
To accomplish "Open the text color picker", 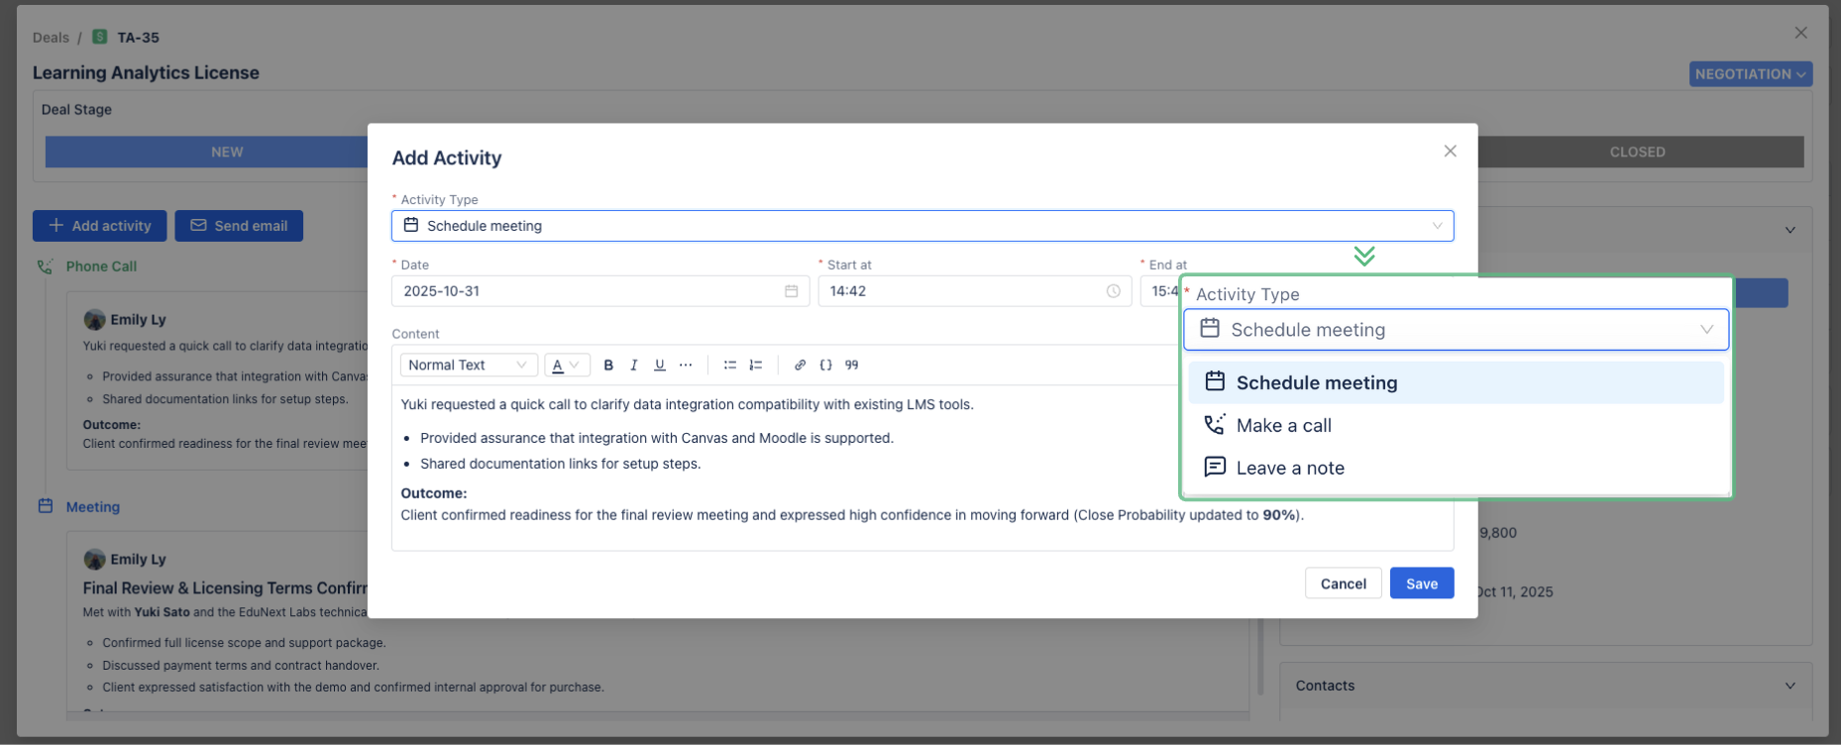I will (566, 366).
